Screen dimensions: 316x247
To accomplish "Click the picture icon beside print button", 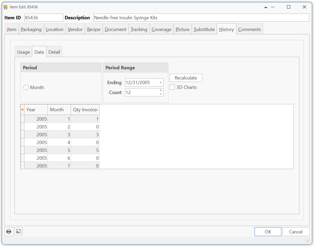I will pos(19,232).
